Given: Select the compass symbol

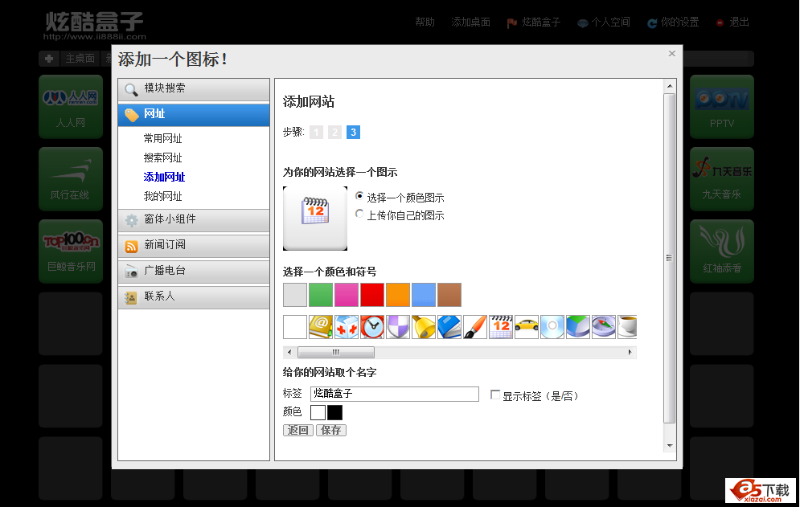Looking at the screenshot, I should click(604, 327).
